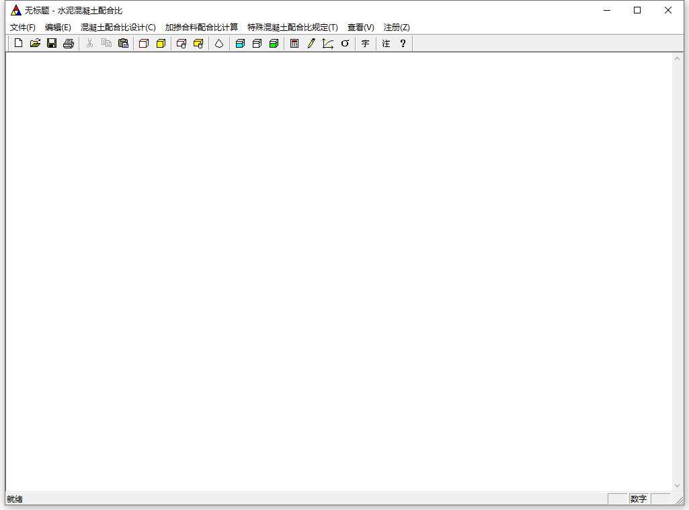Click the 注 register toolbar button
This screenshot has height=510, width=689.
pyautogui.click(x=386, y=43)
